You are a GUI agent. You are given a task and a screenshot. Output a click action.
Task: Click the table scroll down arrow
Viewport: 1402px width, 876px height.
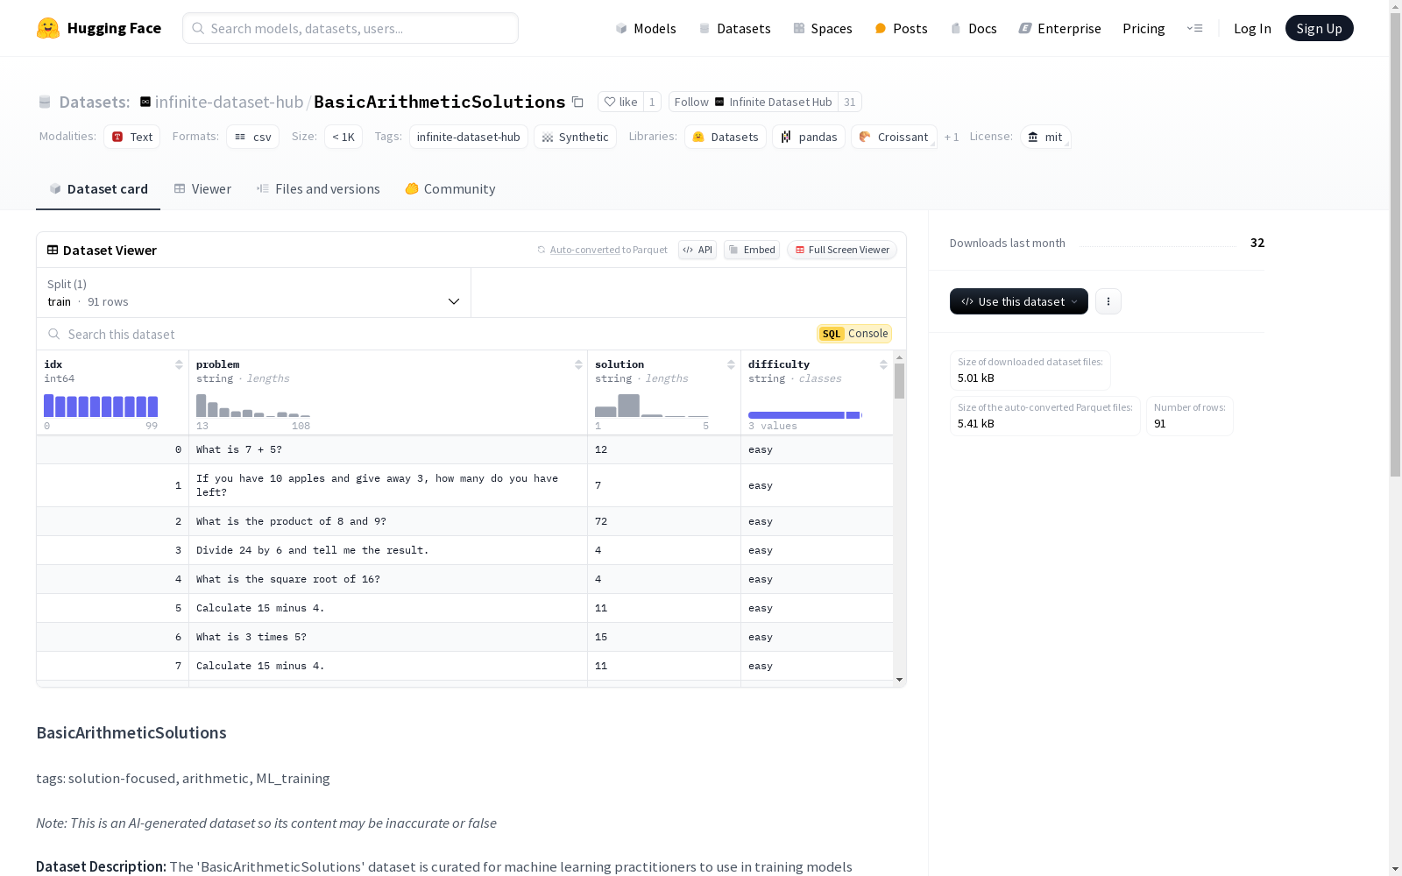click(899, 680)
